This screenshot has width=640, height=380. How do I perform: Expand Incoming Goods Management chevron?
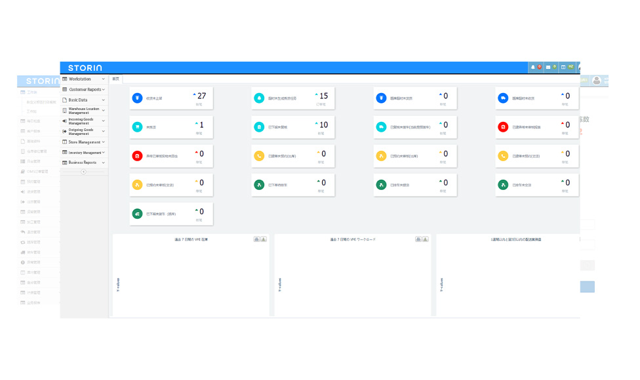pyautogui.click(x=103, y=121)
